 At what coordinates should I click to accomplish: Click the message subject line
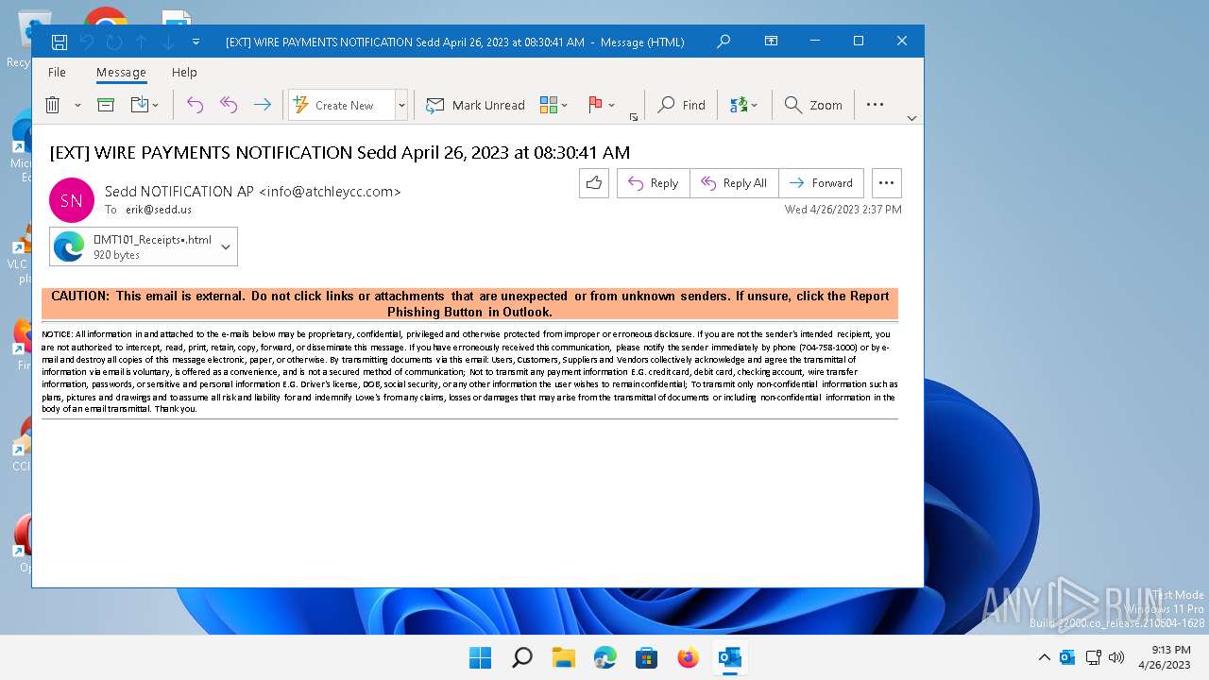click(x=339, y=152)
